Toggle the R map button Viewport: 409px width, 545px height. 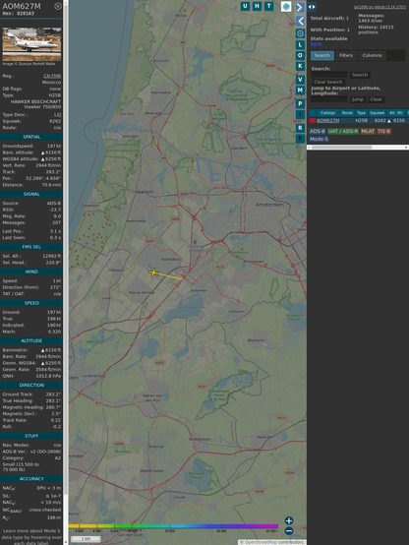(x=300, y=128)
